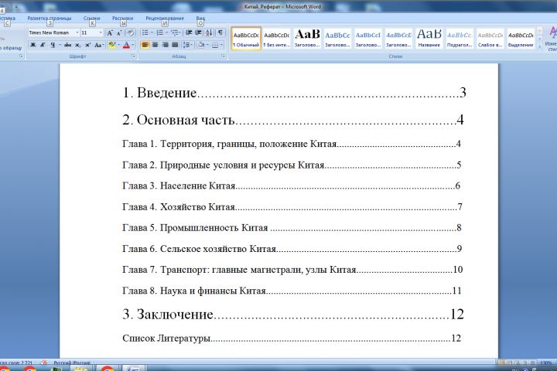Screen dimensions: 557x371
Task: Click the Глава 5. Промышленность Китая line
Action: pyautogui.click(x=292, y=227)
